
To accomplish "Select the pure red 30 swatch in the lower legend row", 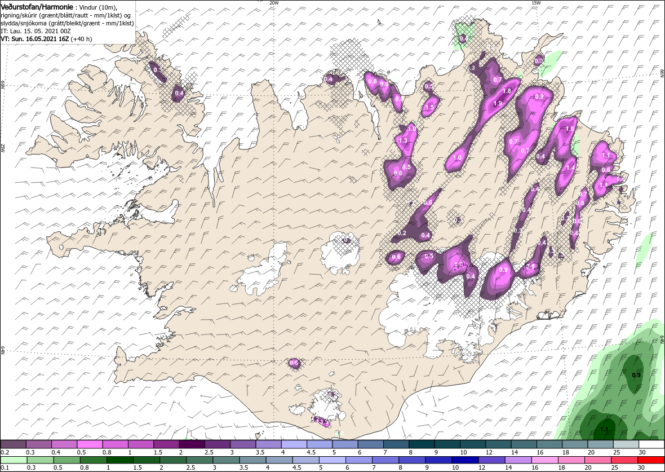I will [651, 460].
